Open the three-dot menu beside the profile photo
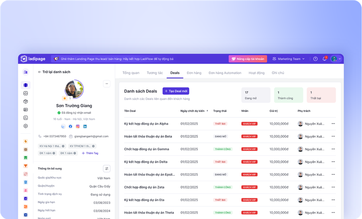The image size is (362, 219). pyautogui.click(x=107, y=84)
